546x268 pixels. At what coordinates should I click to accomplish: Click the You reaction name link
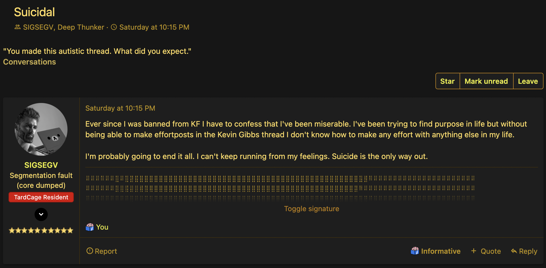(102, 227)
